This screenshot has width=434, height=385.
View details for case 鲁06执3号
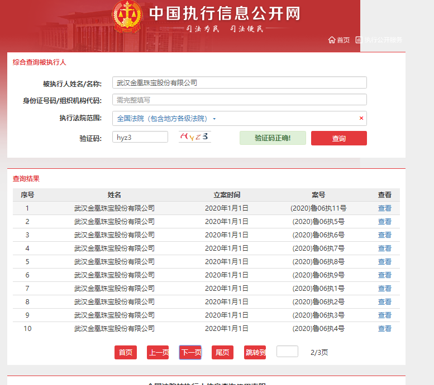[x=385, y=315]
